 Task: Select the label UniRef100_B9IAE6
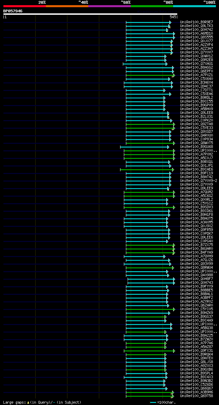pos(196,169)
